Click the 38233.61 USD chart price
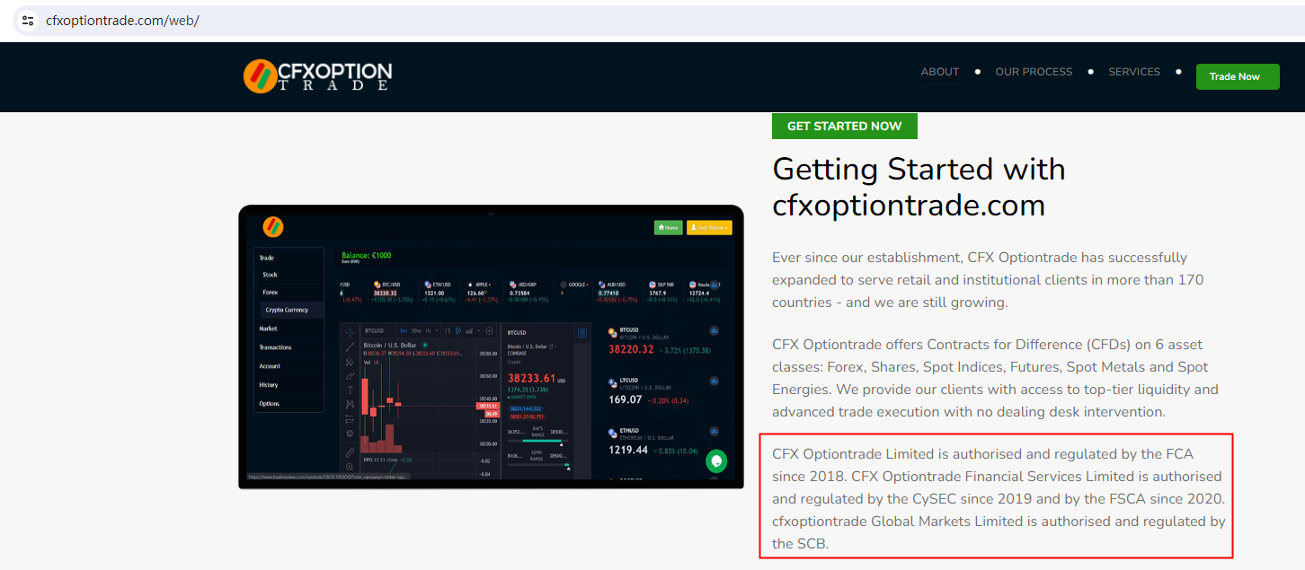The width and height of the screenshot is (1305, 570). tap(537, 378)
